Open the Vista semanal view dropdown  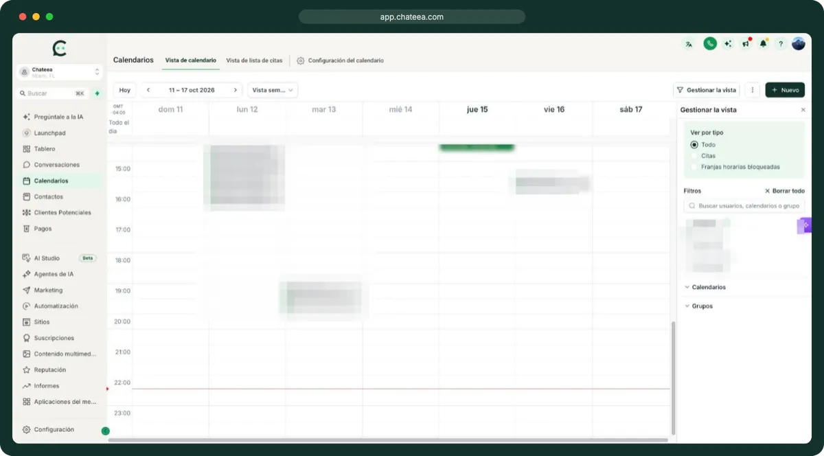(x=273, y=90)
